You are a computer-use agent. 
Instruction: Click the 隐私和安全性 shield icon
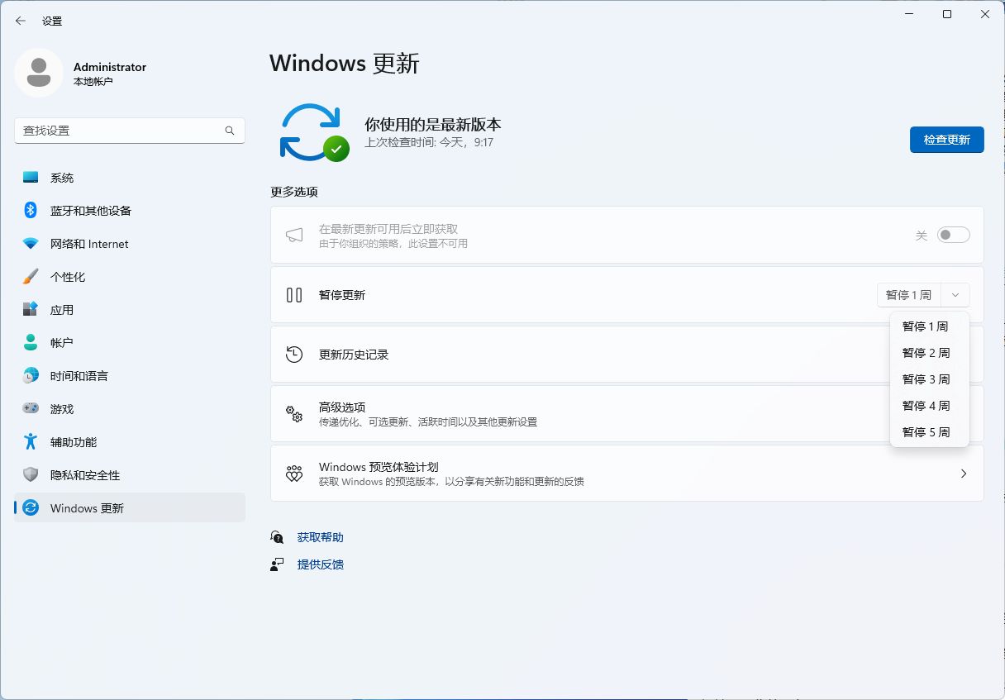31,475
